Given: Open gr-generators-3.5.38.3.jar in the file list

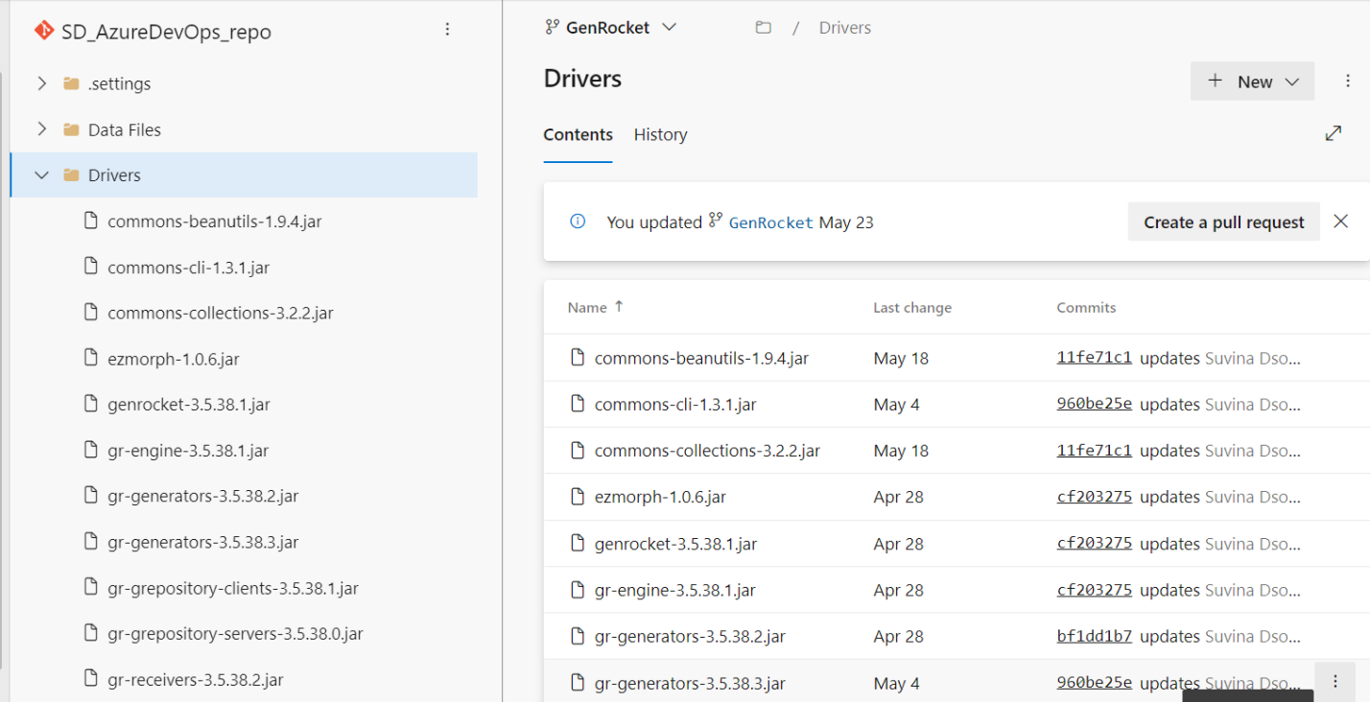Looking at the screenshot, I should tap(690, 684).
